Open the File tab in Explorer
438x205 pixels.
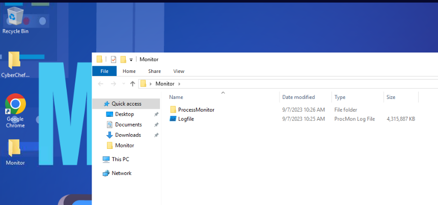[104, 71]
